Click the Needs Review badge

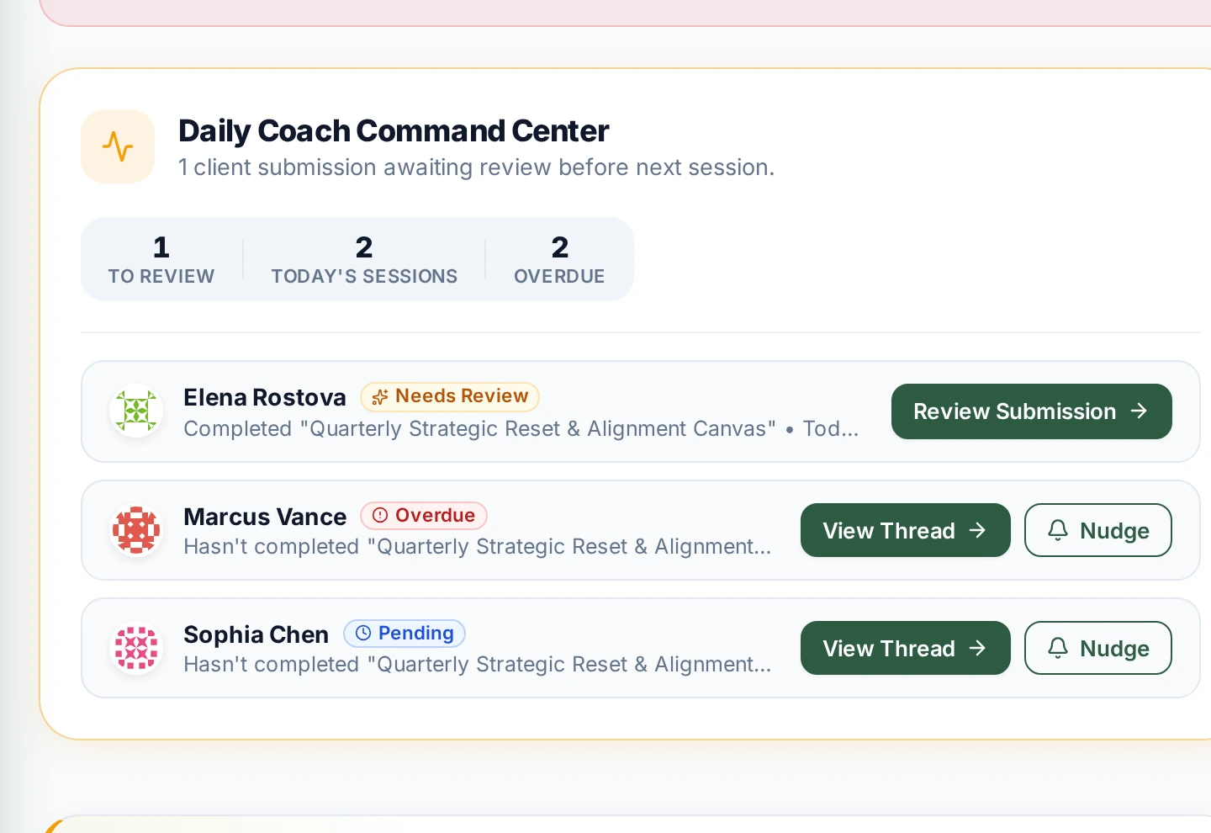[x=450, y=396]
